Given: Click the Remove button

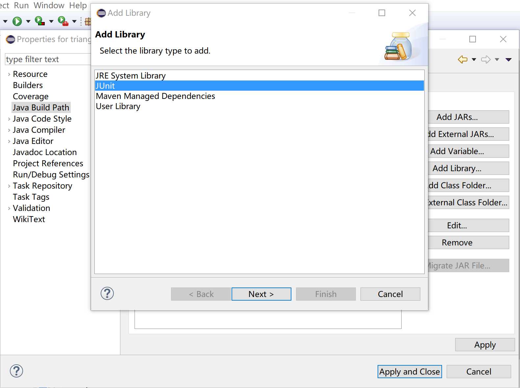Looking at the screenshot, I should (x=469, y=242).
